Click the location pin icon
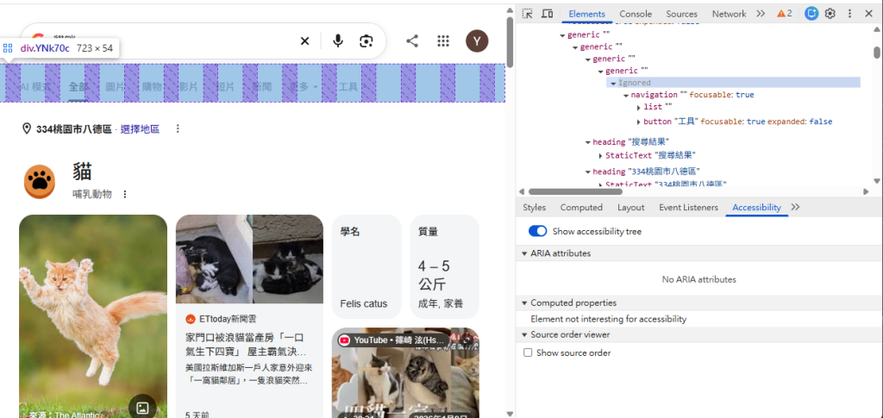 pyautogui.click(x=27, y=128)
